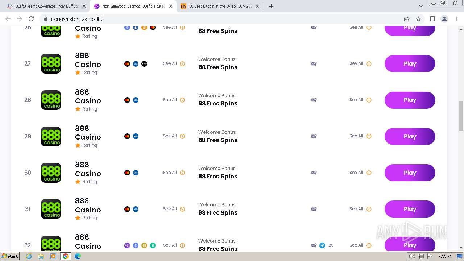Click payment info icon in row 28

point(182,100)
